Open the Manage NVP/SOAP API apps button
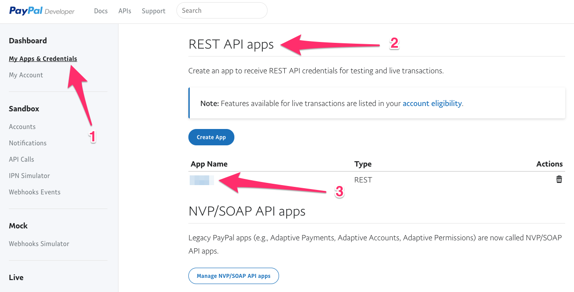Screen dimensions: 574x292 coord(233,276)
